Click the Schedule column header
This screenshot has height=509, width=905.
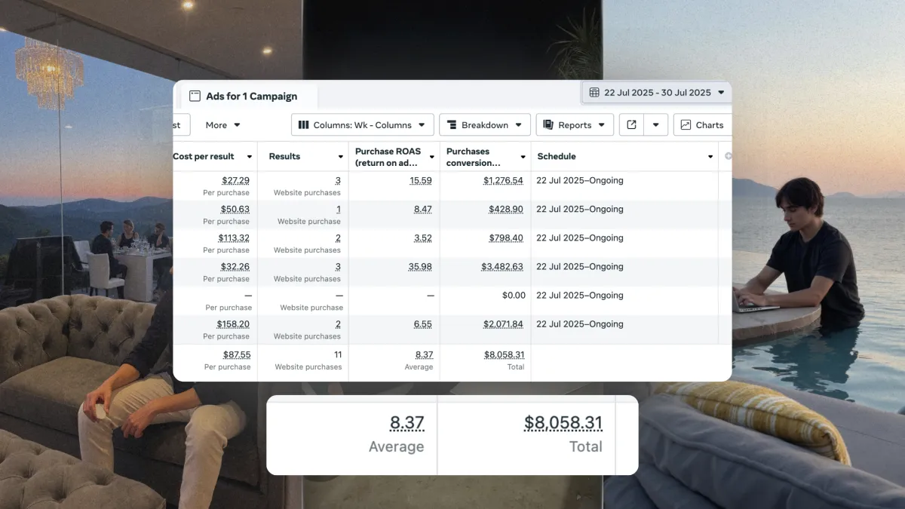point(624,157)
